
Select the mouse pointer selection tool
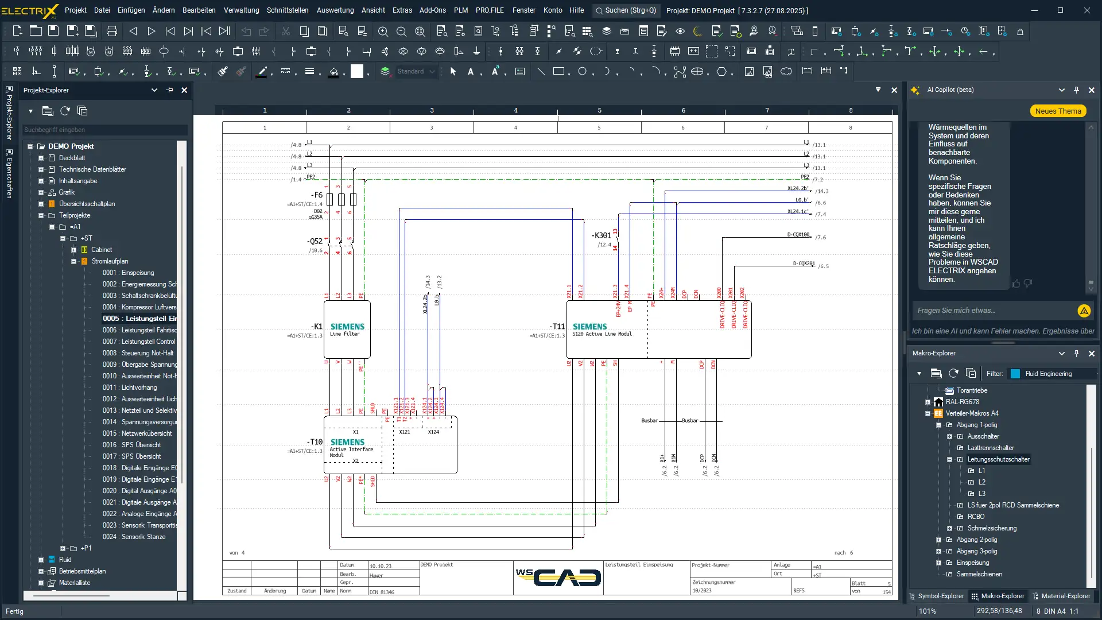pyautogui.click(x=453, y=71)
